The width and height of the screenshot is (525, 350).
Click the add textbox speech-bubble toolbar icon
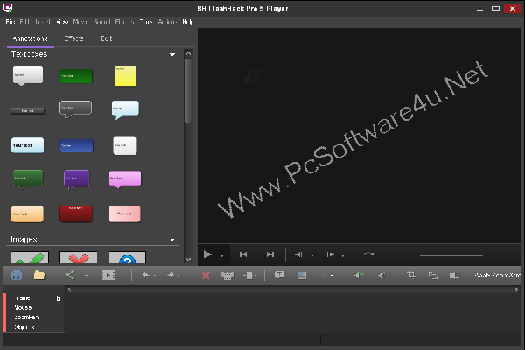click(279, 276)
